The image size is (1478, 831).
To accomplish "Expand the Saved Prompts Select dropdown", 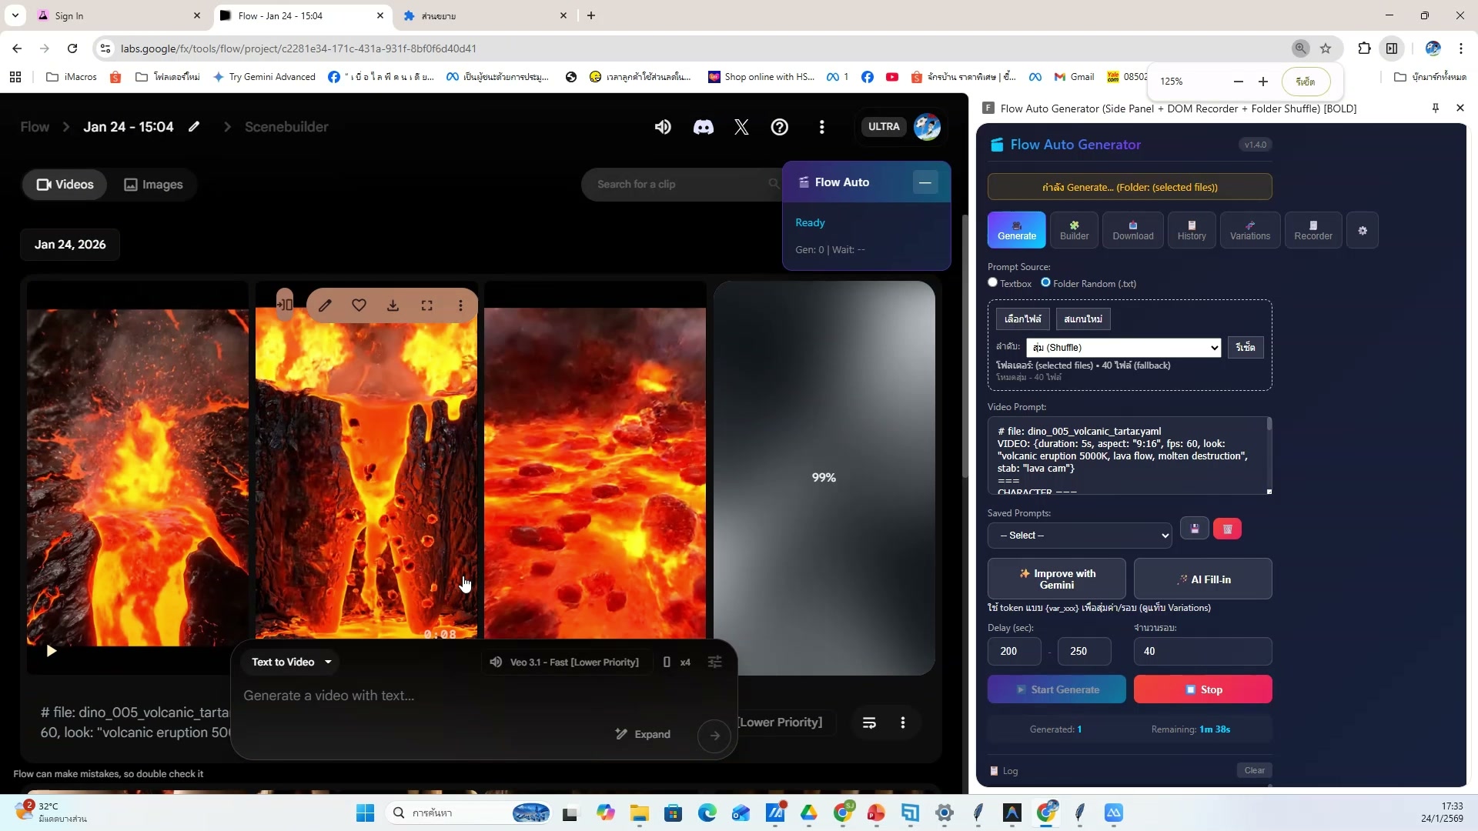I will (x=1079, y=536).
